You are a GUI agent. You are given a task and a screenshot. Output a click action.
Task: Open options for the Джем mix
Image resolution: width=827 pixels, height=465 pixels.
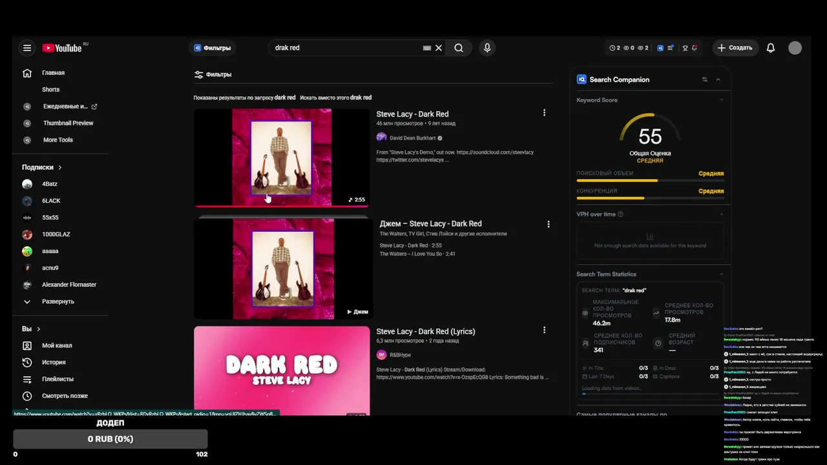(549, 225)
